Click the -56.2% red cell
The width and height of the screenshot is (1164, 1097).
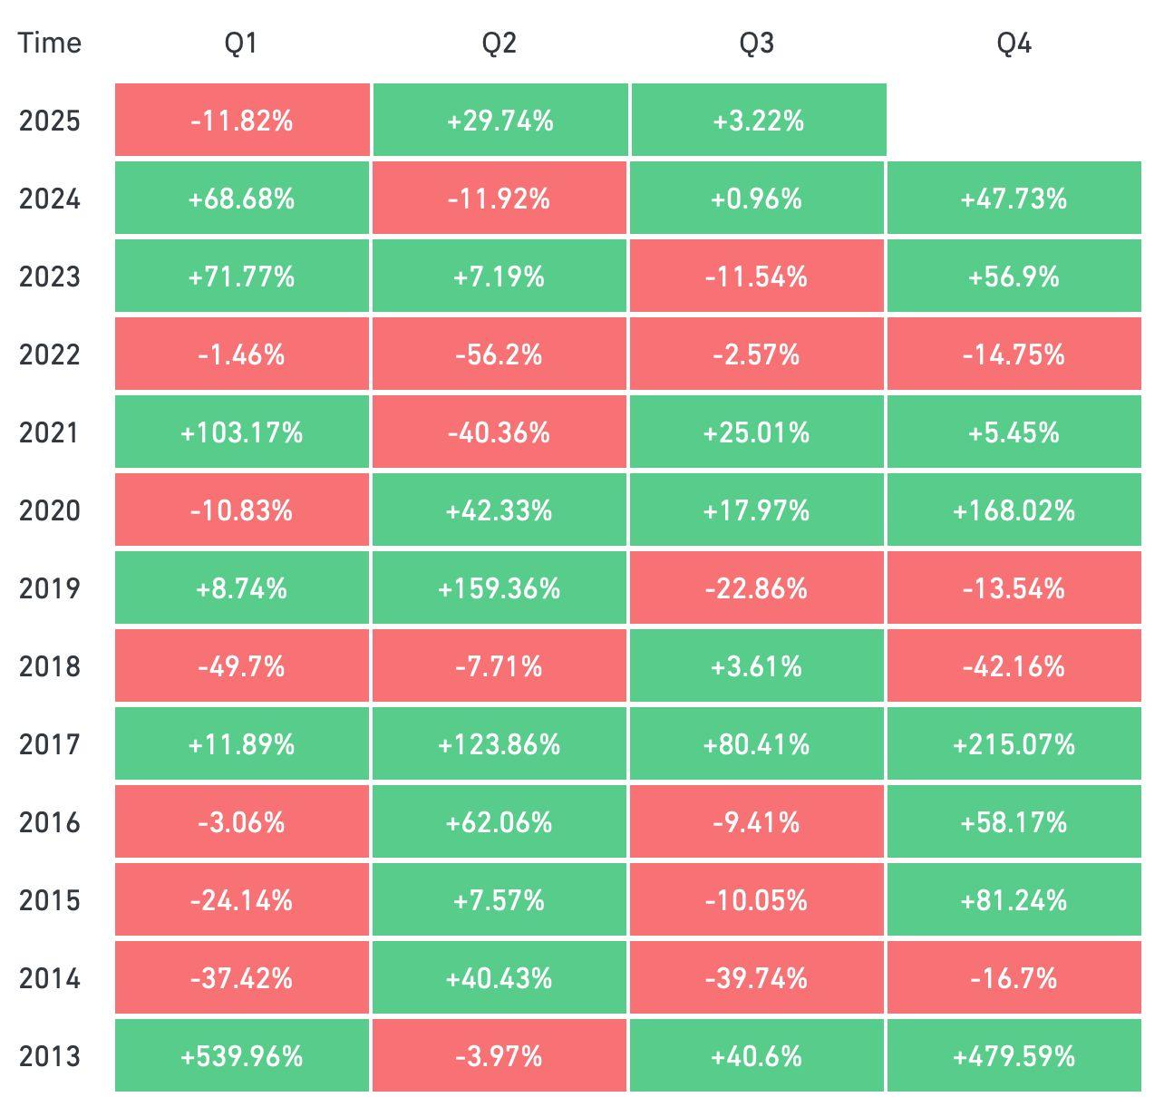(499, 354)
